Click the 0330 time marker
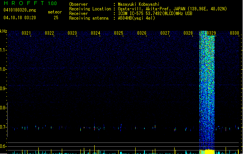The image size is (243, 154). [x=235, y=33]
